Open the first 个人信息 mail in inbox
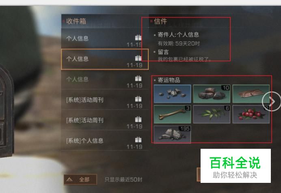The width and height of the screenshot is (281, 193). click(x=105, y=38)
